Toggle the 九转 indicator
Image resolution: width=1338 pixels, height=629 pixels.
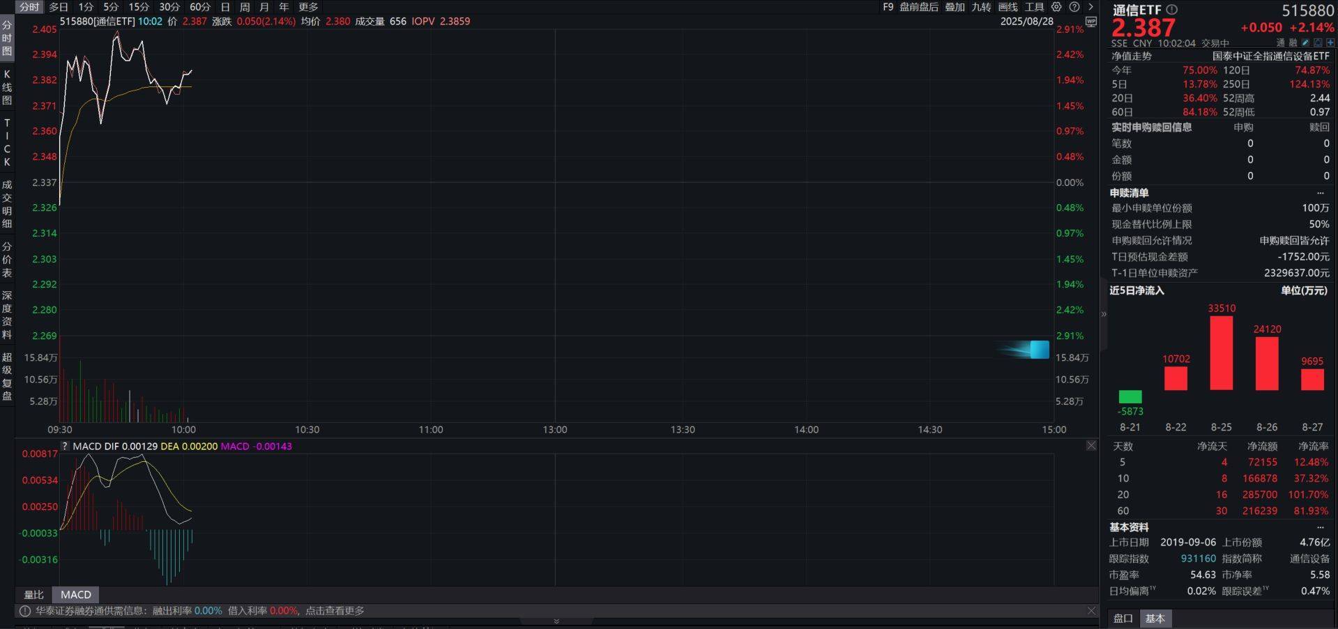(981, 7)
